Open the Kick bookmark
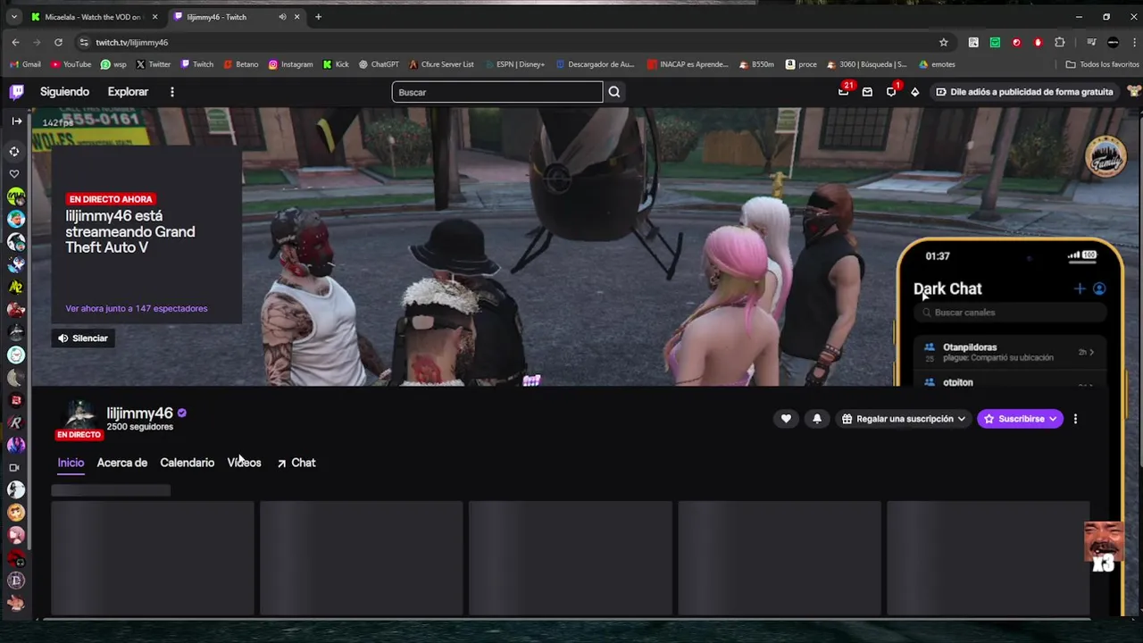 coord(336,64)
